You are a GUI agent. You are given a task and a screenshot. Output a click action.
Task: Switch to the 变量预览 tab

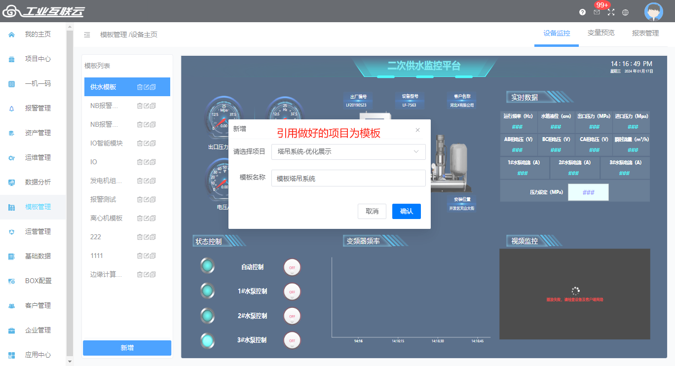(x=601, y=33)
